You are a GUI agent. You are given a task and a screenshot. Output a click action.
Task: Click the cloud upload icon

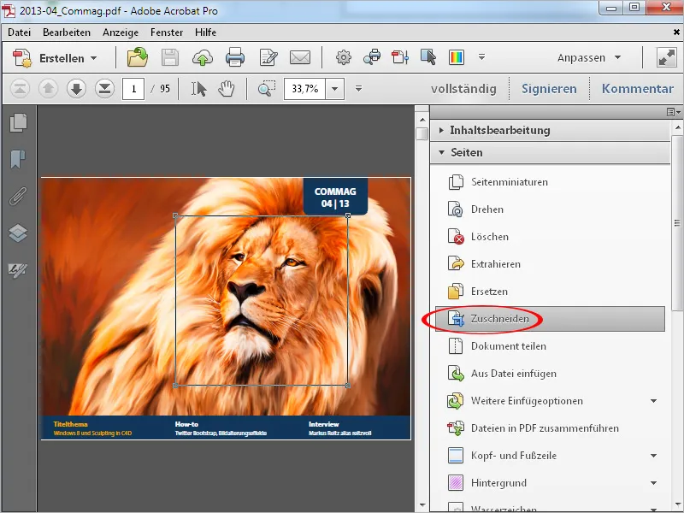[x=203, y=57]
